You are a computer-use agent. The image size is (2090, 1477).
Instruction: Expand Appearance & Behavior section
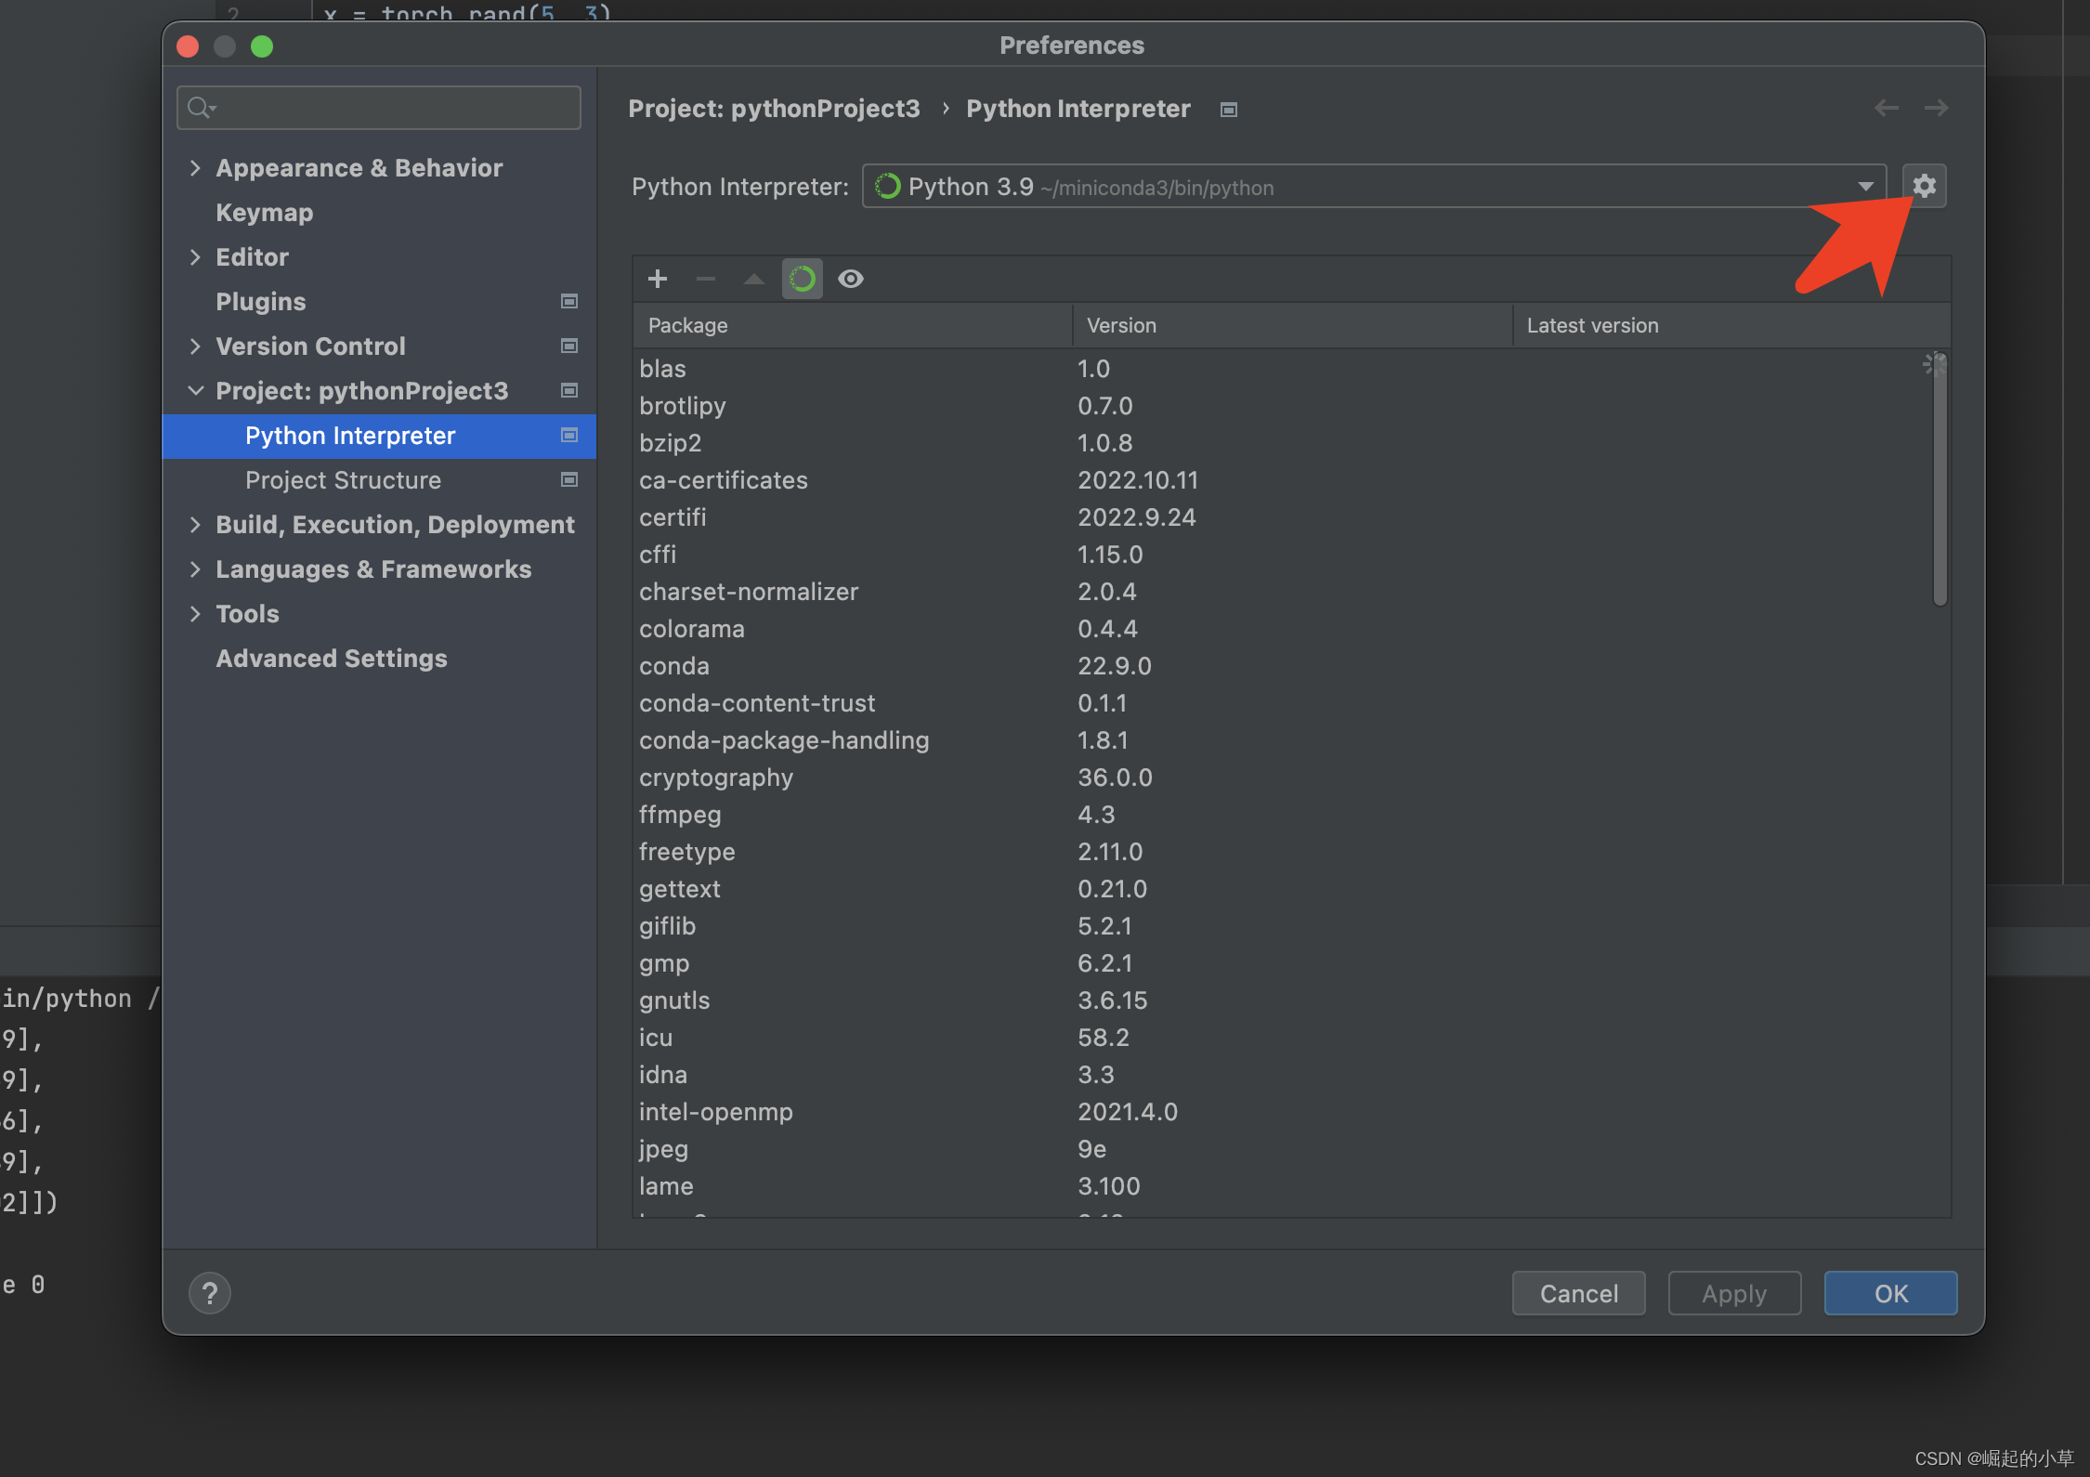click(195, 168)
